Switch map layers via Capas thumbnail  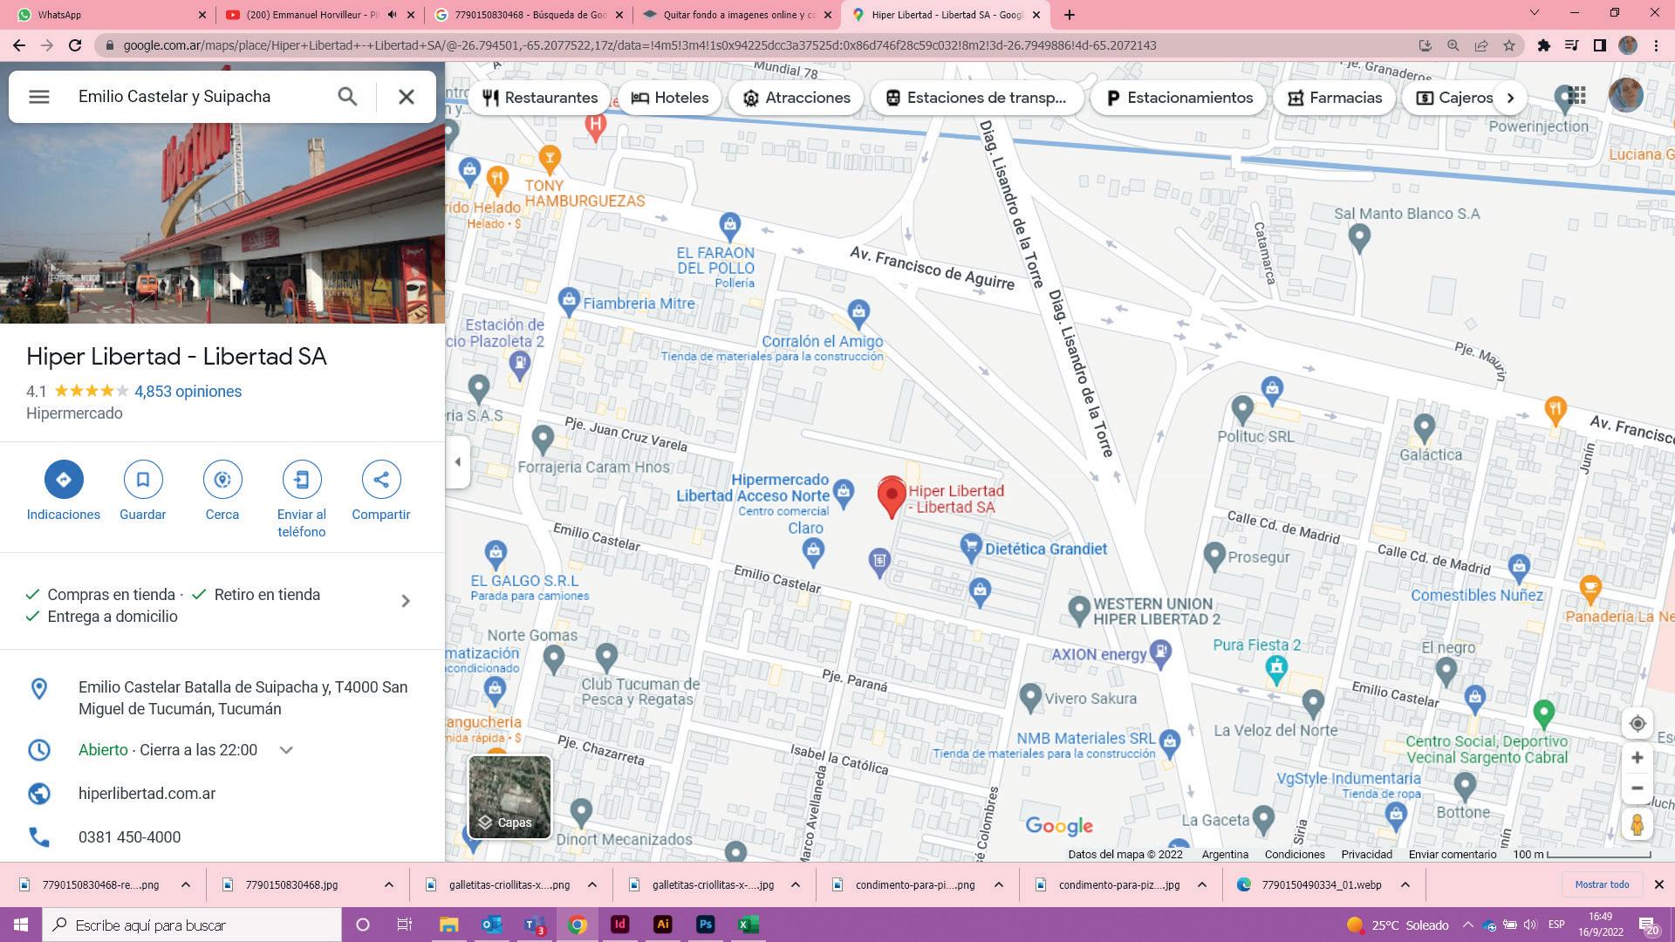510,797
